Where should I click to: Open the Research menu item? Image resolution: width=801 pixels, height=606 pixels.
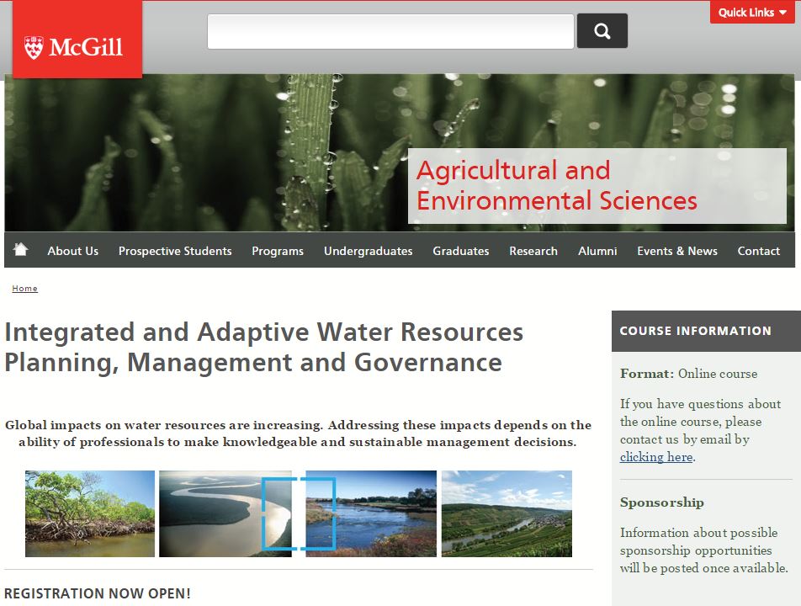pyautogui.click(x=533, y=251)
